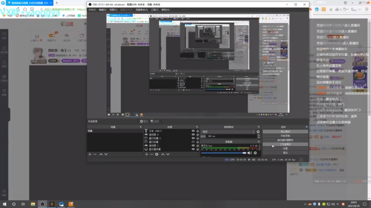
Task: Toggle visibility of 游戏源 4 source
Action: 193,135
